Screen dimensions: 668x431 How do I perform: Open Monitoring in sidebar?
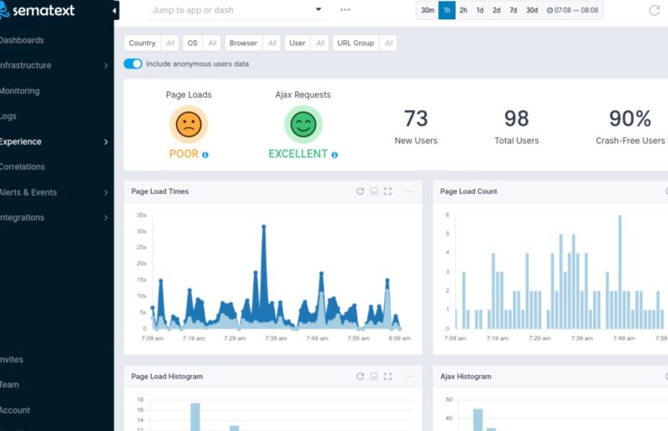pos(19,91)
